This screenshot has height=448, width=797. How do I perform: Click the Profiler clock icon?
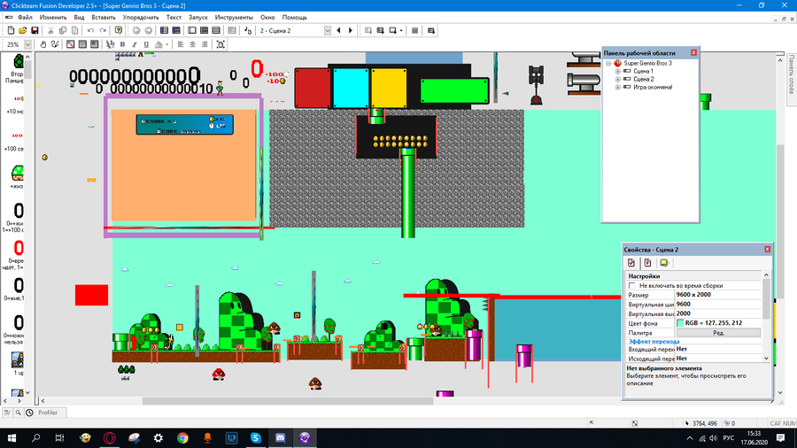coord(29,413)
